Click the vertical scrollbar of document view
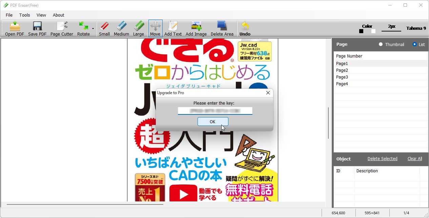The width and height of the screenshot is (429, 218). 328,123
